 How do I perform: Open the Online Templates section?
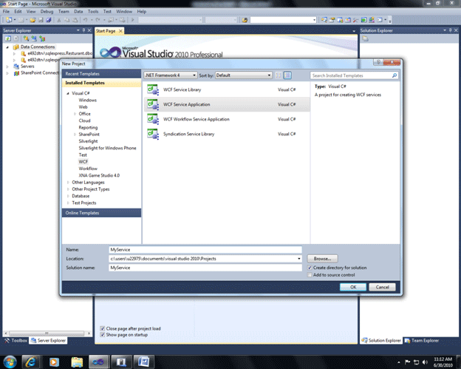pyautogui.click(x=102, y=213)
